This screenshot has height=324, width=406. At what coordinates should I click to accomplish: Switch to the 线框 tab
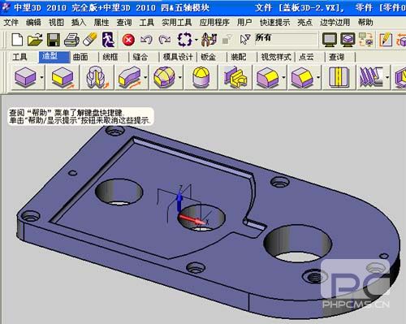[110, 57]
